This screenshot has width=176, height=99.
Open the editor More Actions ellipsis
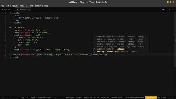click(x=173, y=10)
